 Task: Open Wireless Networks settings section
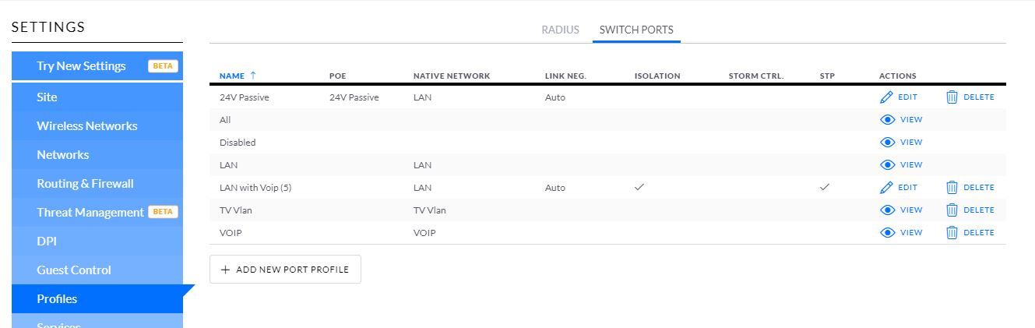coord(86,126)
